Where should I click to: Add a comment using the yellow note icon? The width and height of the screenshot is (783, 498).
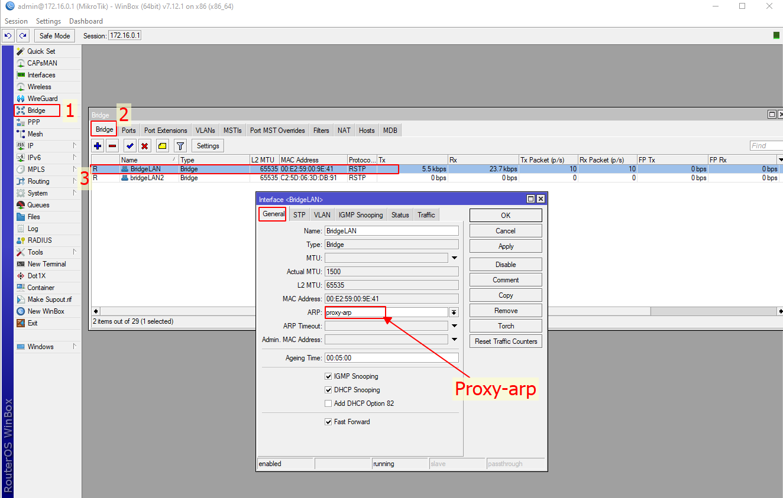tap(161, 145)
